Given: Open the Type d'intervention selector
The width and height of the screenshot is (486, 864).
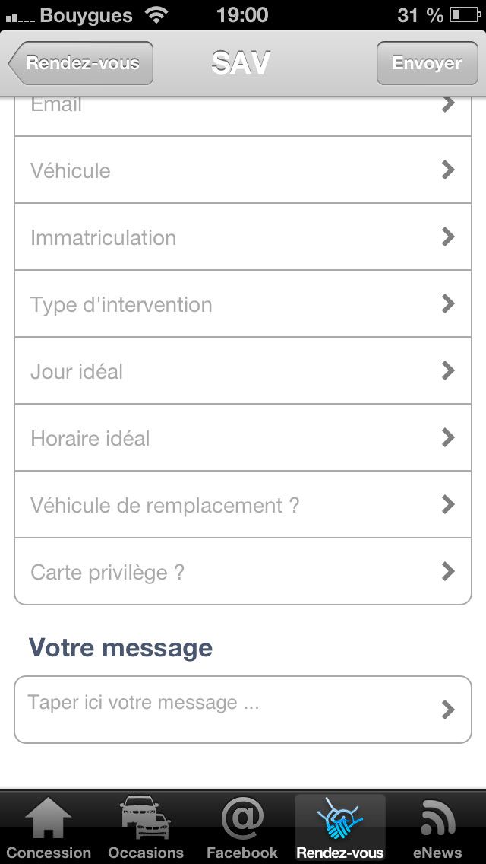Looking at the screenshot, I should point(243,304).
